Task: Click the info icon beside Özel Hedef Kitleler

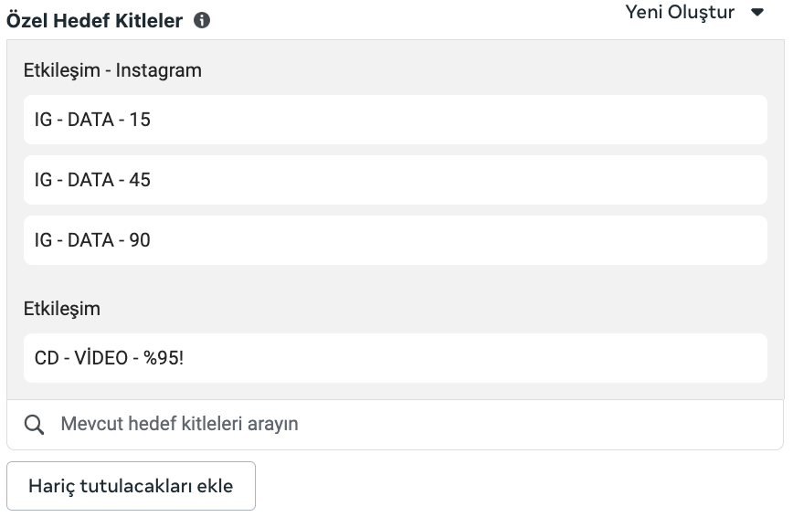Action: pos(202,20)
